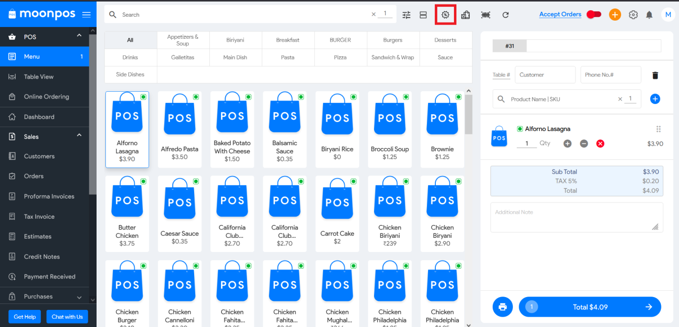Open Table View in the sidebar

[39, 76]
